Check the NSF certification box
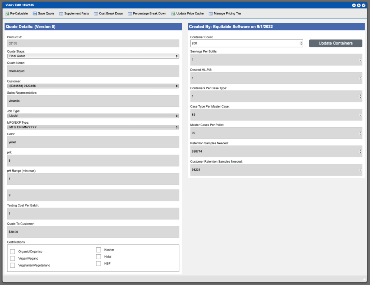This screenshot has width=370, height=285. pyautogui.click(x=99, y=263)
